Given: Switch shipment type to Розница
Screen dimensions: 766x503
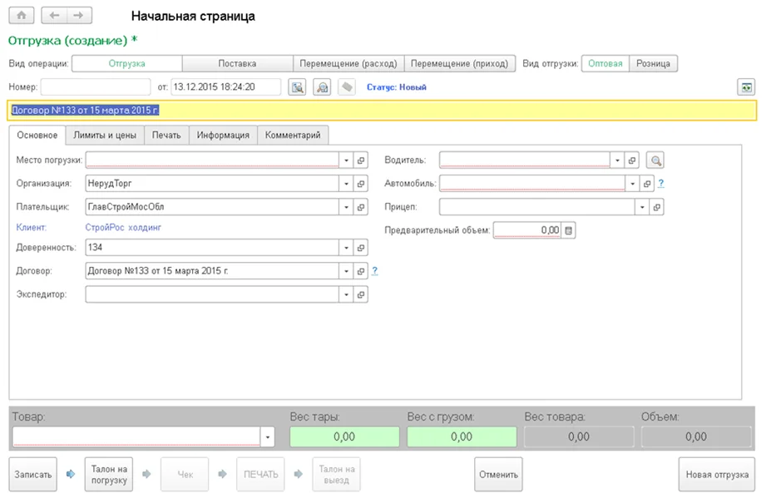Looking at the screenshot, I should click(655, 63).
